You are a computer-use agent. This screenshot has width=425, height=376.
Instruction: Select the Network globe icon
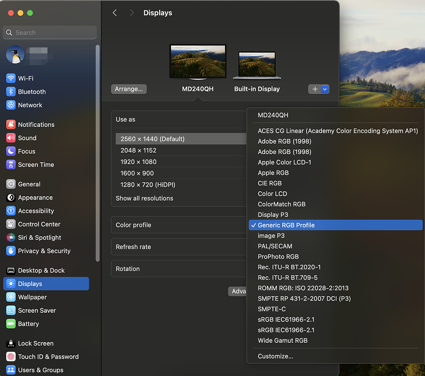(x=11, y=105)
